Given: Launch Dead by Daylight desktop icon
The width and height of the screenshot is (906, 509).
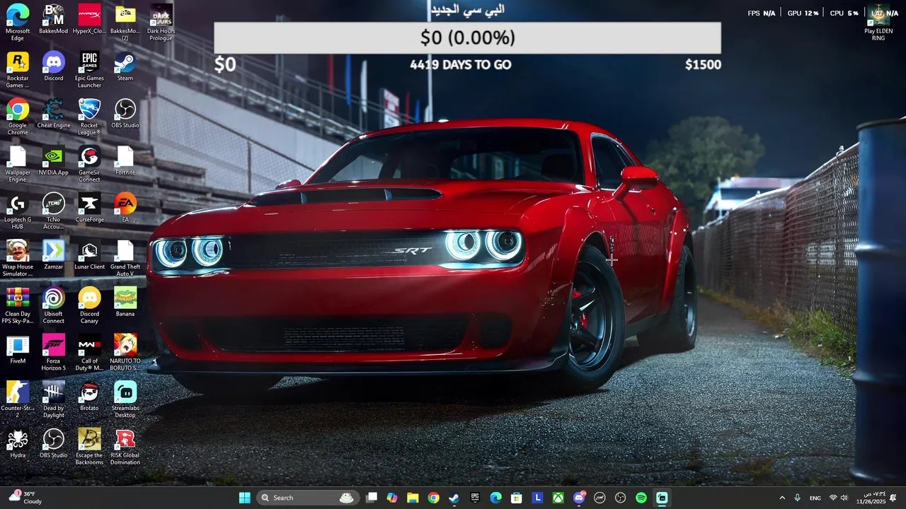Looking at the screenshot, I should (x=53, y=399).
